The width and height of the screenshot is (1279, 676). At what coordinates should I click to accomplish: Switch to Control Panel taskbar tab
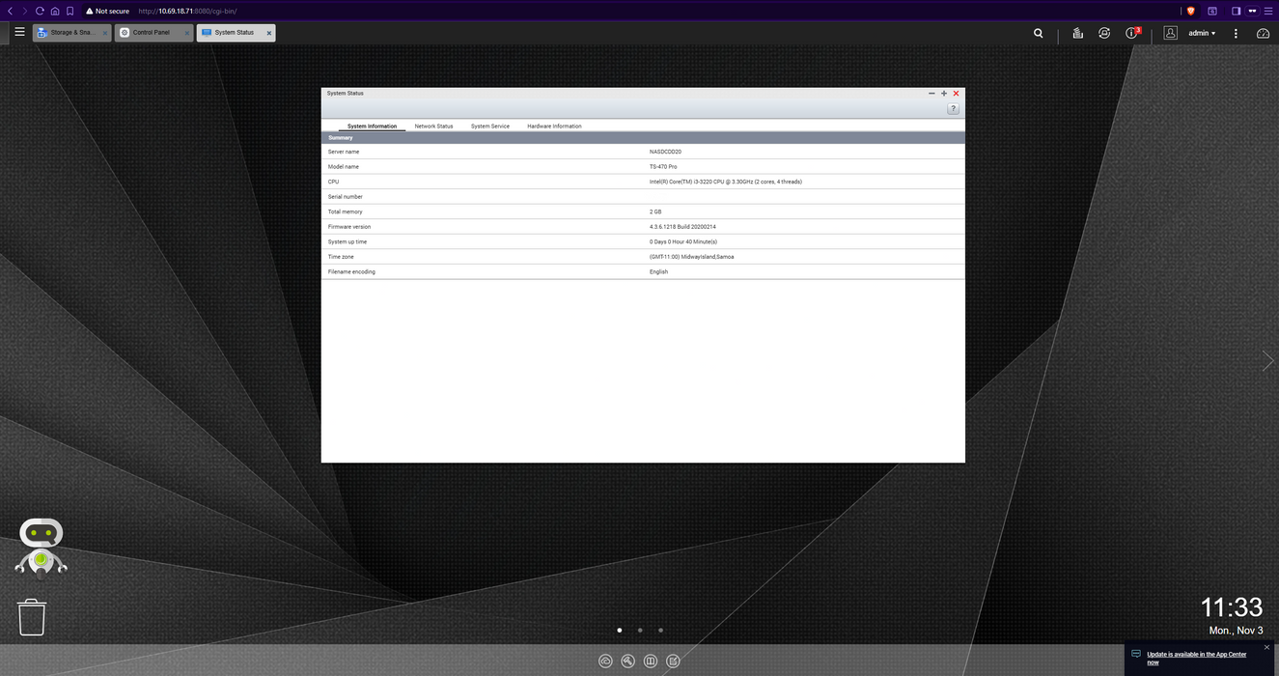152,33
